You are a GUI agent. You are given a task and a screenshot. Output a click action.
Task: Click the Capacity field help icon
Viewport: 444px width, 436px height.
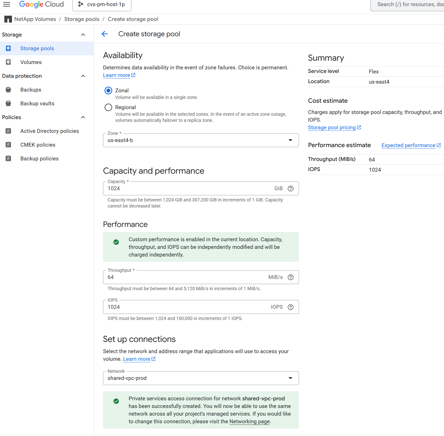(290, 188)
